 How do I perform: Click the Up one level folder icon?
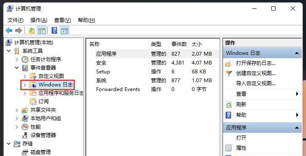32,30
